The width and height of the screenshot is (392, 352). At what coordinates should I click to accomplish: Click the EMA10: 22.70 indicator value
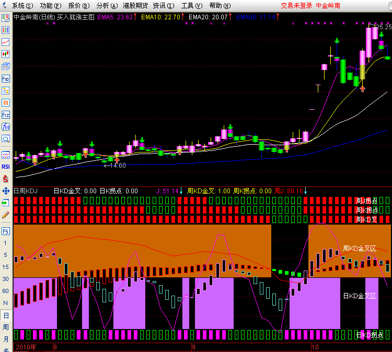[163, 17]
